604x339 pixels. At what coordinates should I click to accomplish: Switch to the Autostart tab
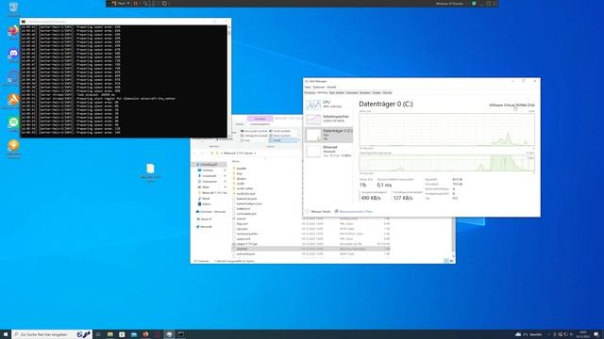[352, 92]
